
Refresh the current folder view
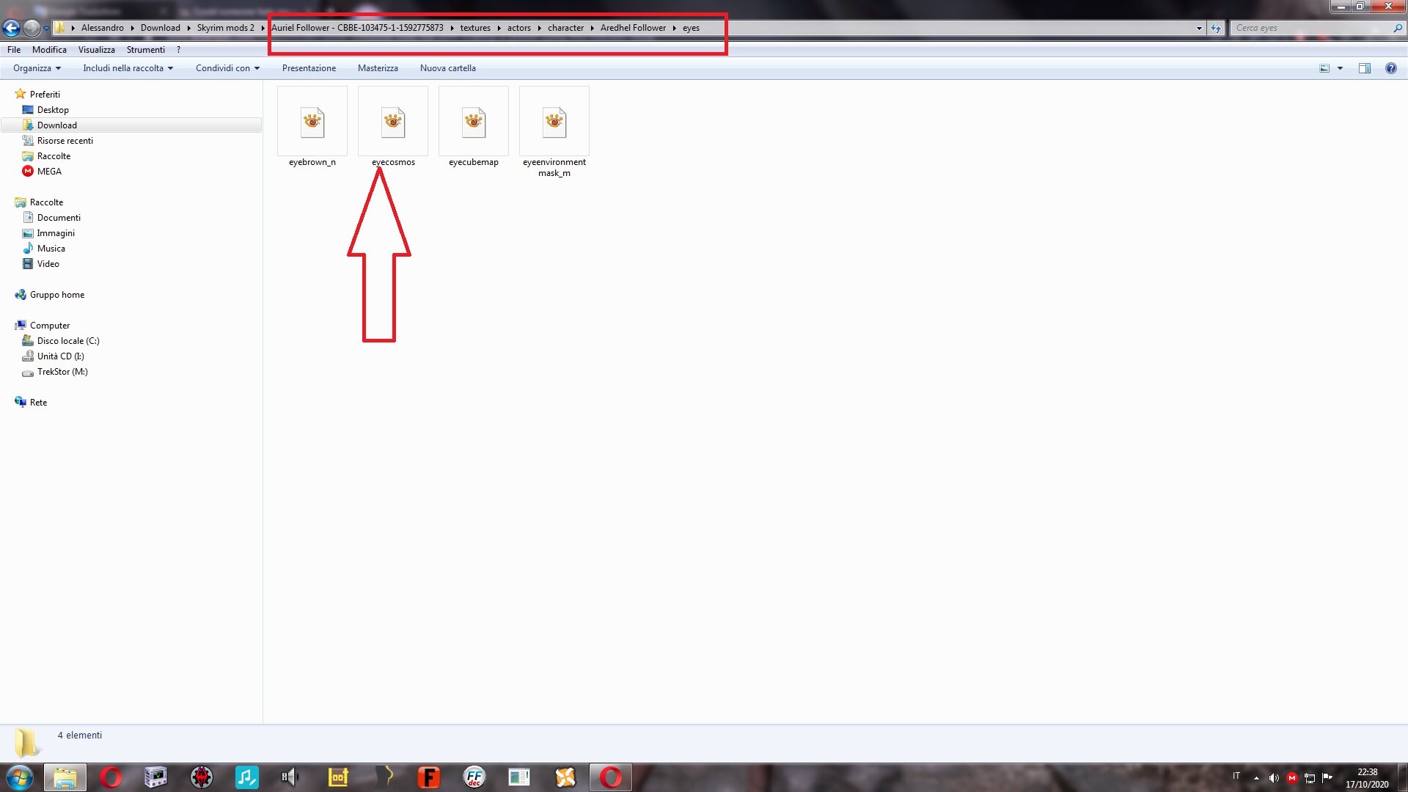(1216, 28)
